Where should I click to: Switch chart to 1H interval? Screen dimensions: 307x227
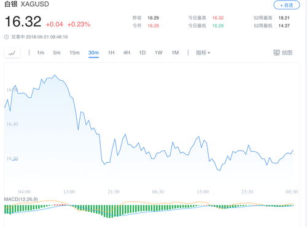tap(111, 53)
